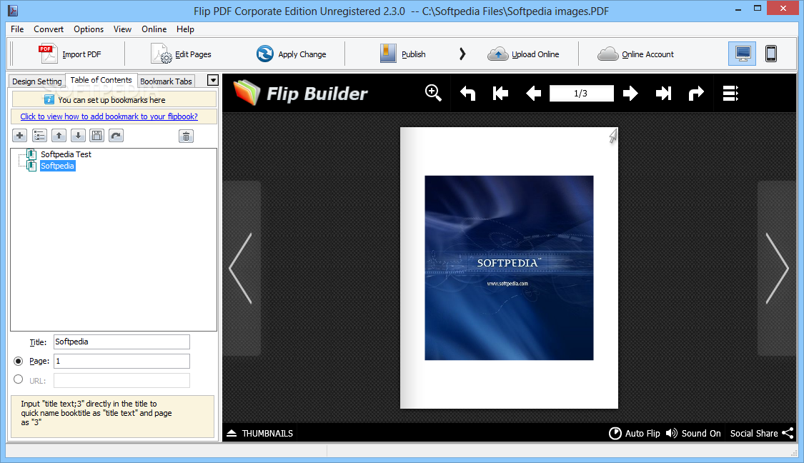Select the highlighted Softpedia bookmark
The width and height of the screenshot is (804, 463).
tap(57, 166)
